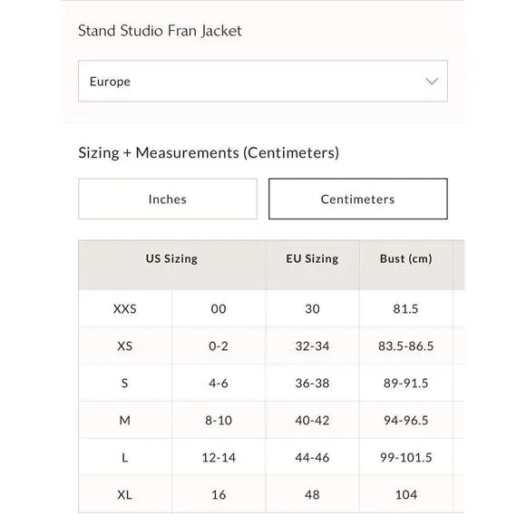This screenshot has width=526, height=526.
Task: Click the Sizing + Measurements heading
Action: 209,153
